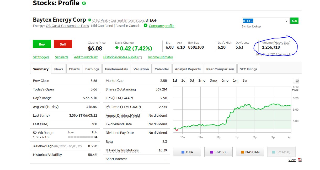The width and height of the screenshot is (320, 170).
Task: Click the Add to watch list link
Action: click(86, 57)
